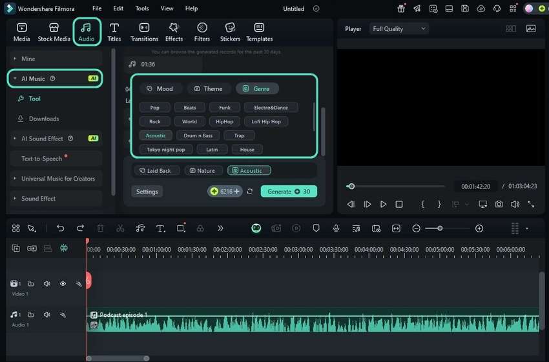Choose the Lofi Hip Hop genre
This screenshot has width=549, height=362.
266,121
